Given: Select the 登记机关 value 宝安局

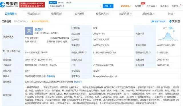Looking at the screenshot, I should click(96, 71).
